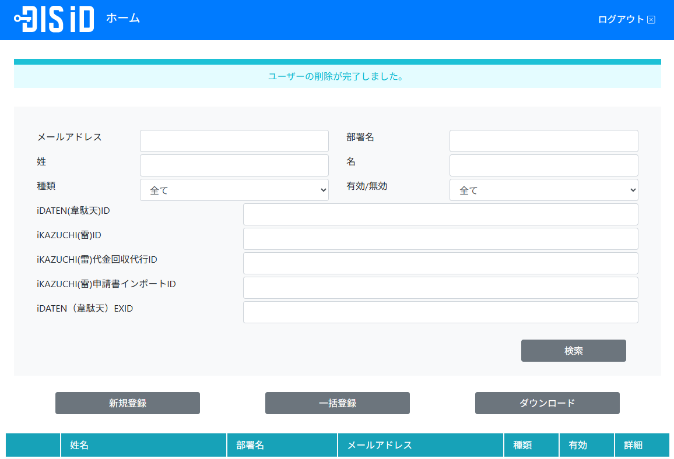The image size is (674, 459).
Task: Click the iKAZUCHI(雷)ID input field
Action: (440, 239)
